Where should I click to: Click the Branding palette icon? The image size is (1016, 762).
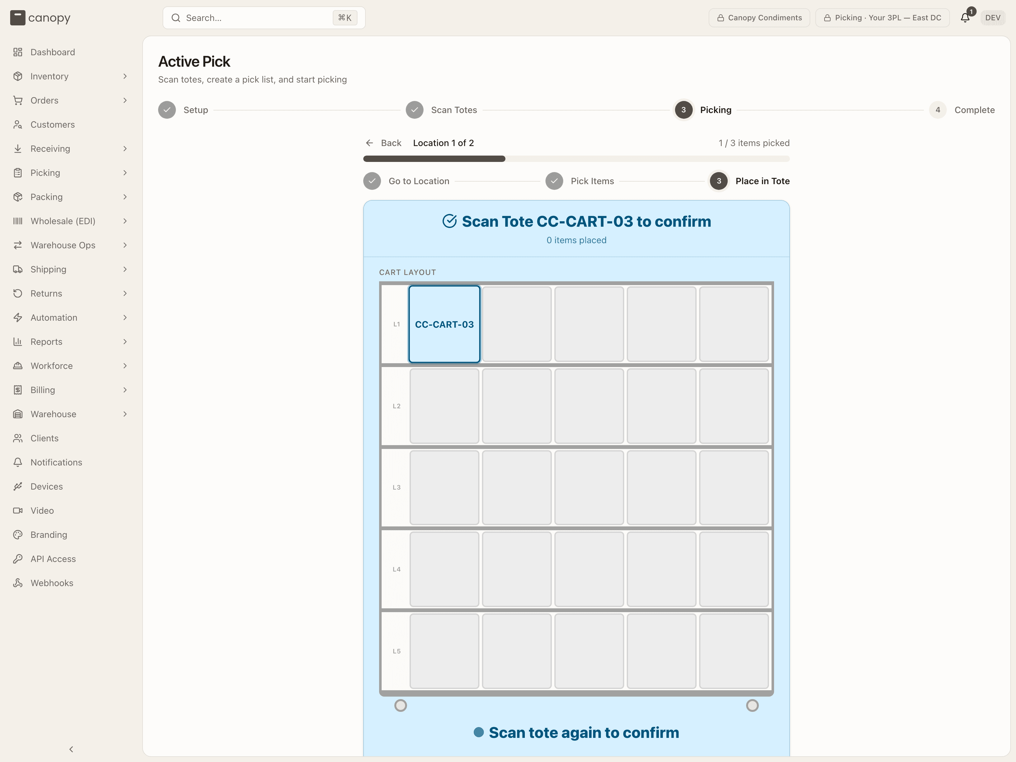click(x=18, y=535)
